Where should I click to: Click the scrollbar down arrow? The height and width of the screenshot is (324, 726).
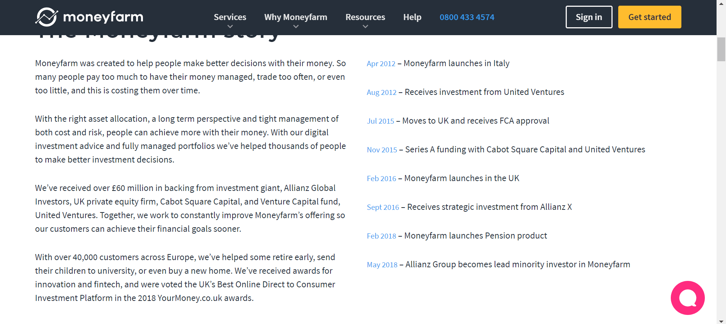click(721, 321)
